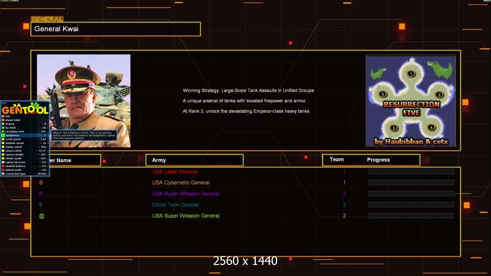Click the '@' player name
The height and width of the screenshot is (276, 491).
[41, 216]
